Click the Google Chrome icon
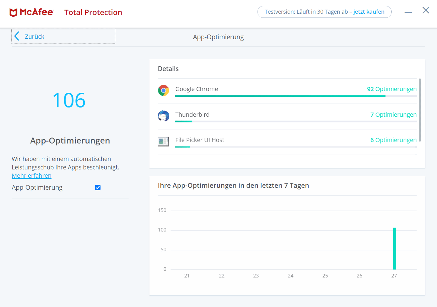Image resolution: width=437 pixels, height=307 pixels. (163, 90)
